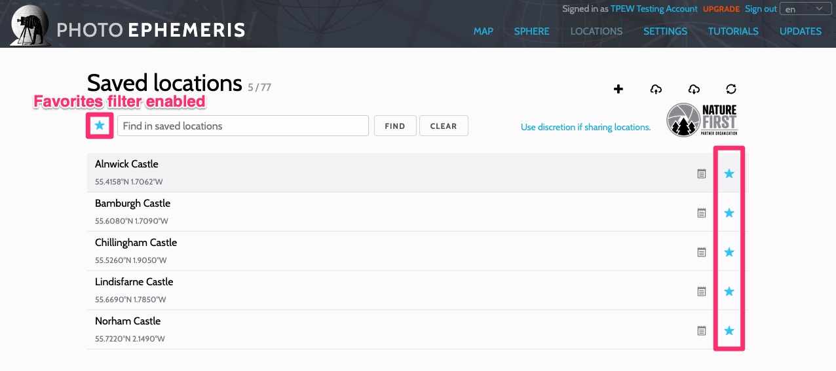Image resolution: width=836 pixels, height=371 pixels.
Task: Click the FIND button
Action: click(x=395, y=126)
